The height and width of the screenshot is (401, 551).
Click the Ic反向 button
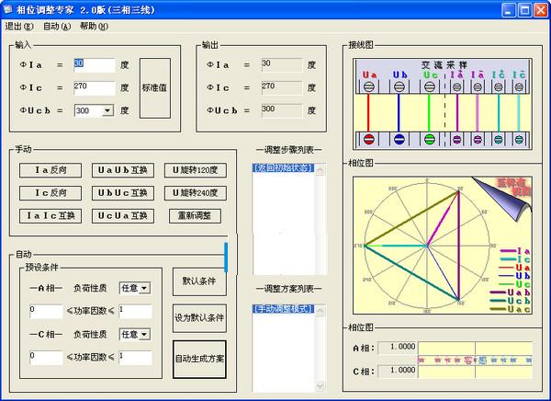[x=51, y=193]
